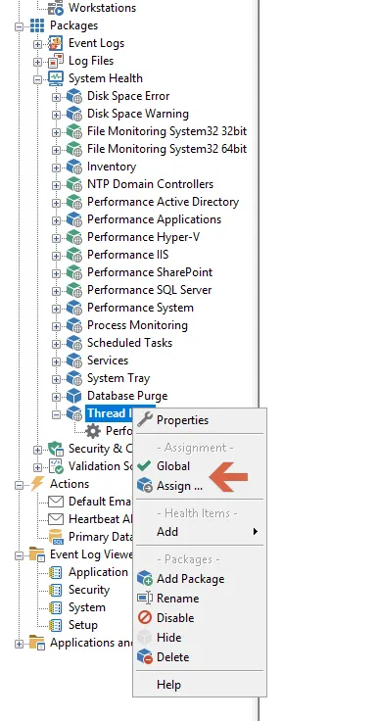Click the Disk Space Warning package icon
Viewport: 377px width, 721px height.
(74, 114)
